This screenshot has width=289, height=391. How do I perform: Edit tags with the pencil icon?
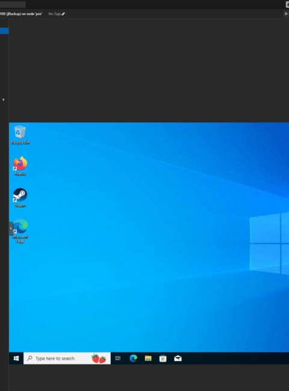63,14
